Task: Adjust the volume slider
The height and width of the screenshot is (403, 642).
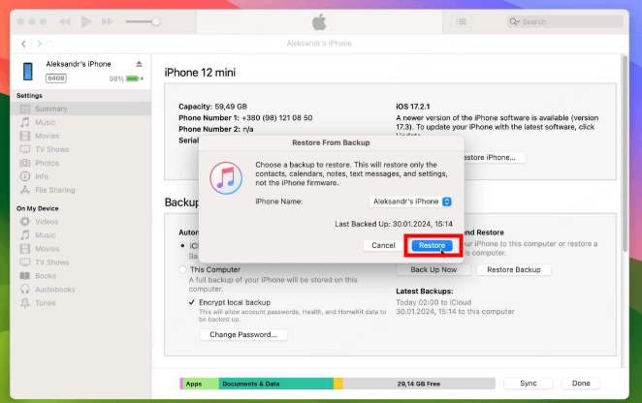Action: pos(143,21)
